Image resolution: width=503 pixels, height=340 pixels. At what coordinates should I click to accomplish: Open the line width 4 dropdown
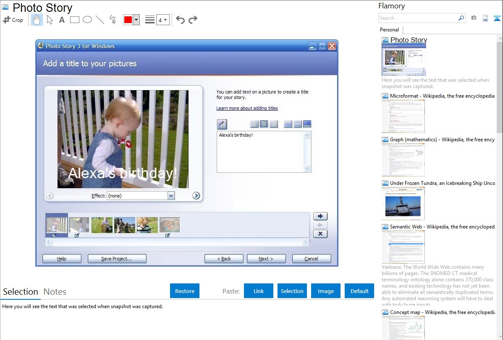pyautogui.click(x=162, y=20)
